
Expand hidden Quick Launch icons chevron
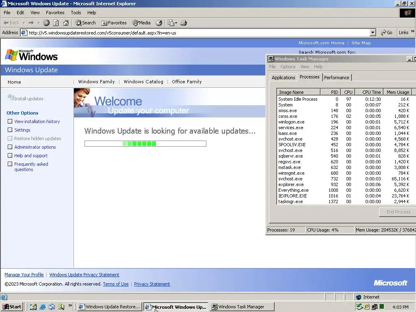coord(70,305)
